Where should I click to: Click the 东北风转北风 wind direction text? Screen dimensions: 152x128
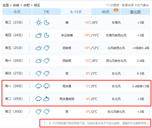click(116, 112)
